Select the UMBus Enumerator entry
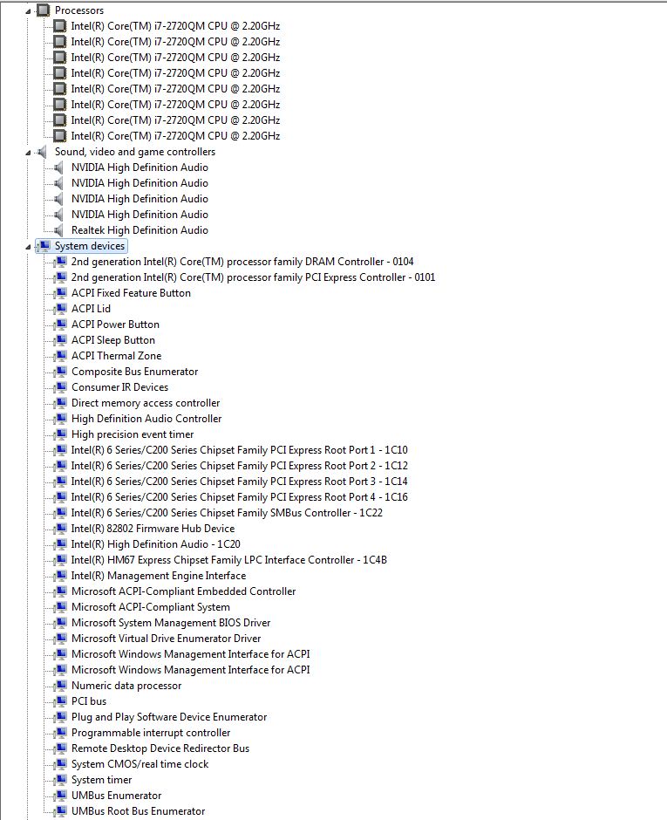The width and height of the screenshot is (667, 820). pyautogui.click(x=117, y=796)
